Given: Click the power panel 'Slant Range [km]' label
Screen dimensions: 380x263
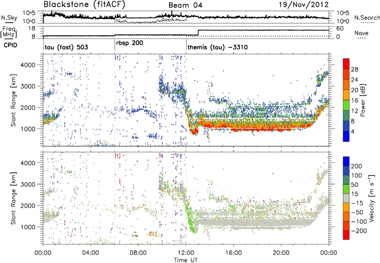Looking at the screenshot, I should tap(13, 100).
